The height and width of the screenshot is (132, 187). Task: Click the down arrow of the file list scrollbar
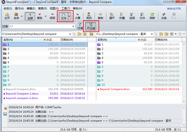click(184, 102)
